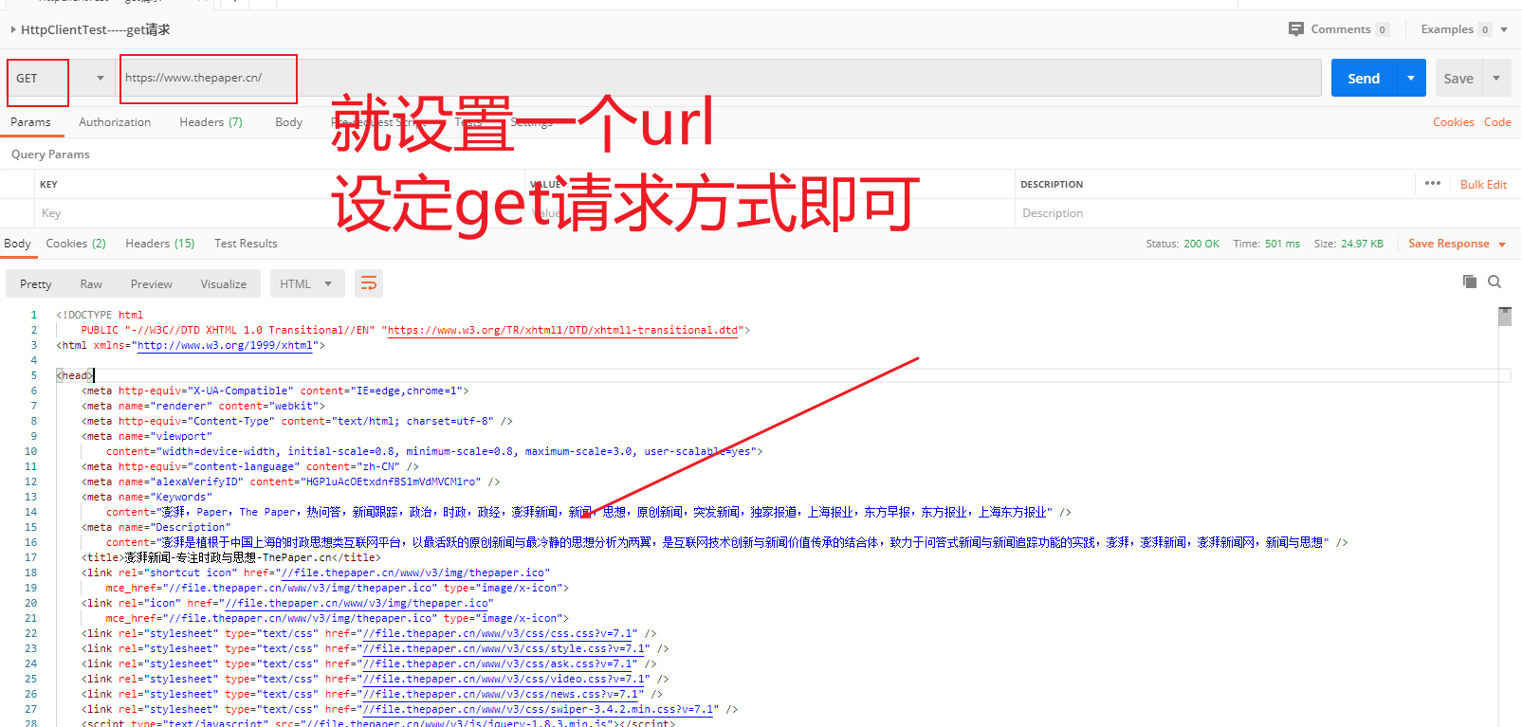Image resolution: width=1522 pixels, height=727 pixels.
Task: Open the params table more-options ellipsis
Action: [1433, 183]
